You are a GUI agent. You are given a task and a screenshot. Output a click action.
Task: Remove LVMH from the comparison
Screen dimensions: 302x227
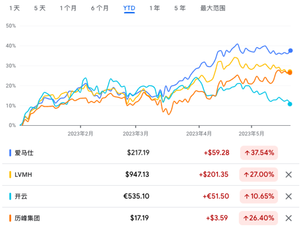[288, 175]
